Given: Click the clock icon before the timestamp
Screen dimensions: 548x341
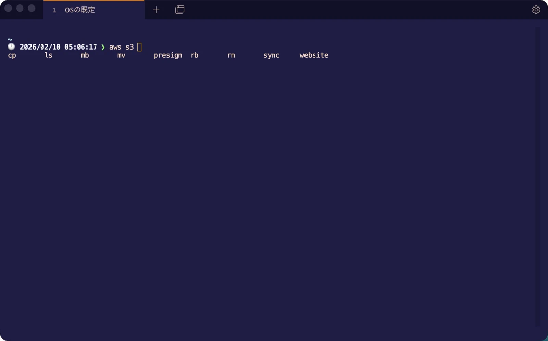Looking at the screenshot, I should [11, 47].
